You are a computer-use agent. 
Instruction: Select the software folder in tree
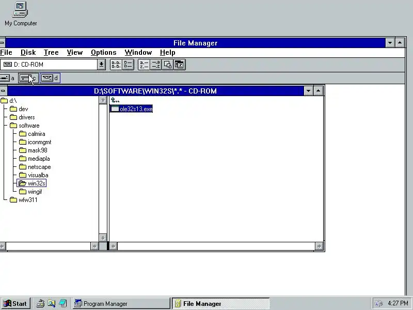(x=25, y=126)
